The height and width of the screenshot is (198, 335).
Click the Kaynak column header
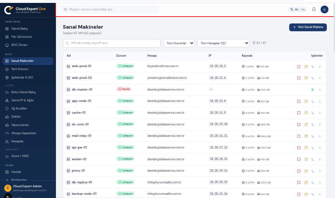tap(247, 56)
